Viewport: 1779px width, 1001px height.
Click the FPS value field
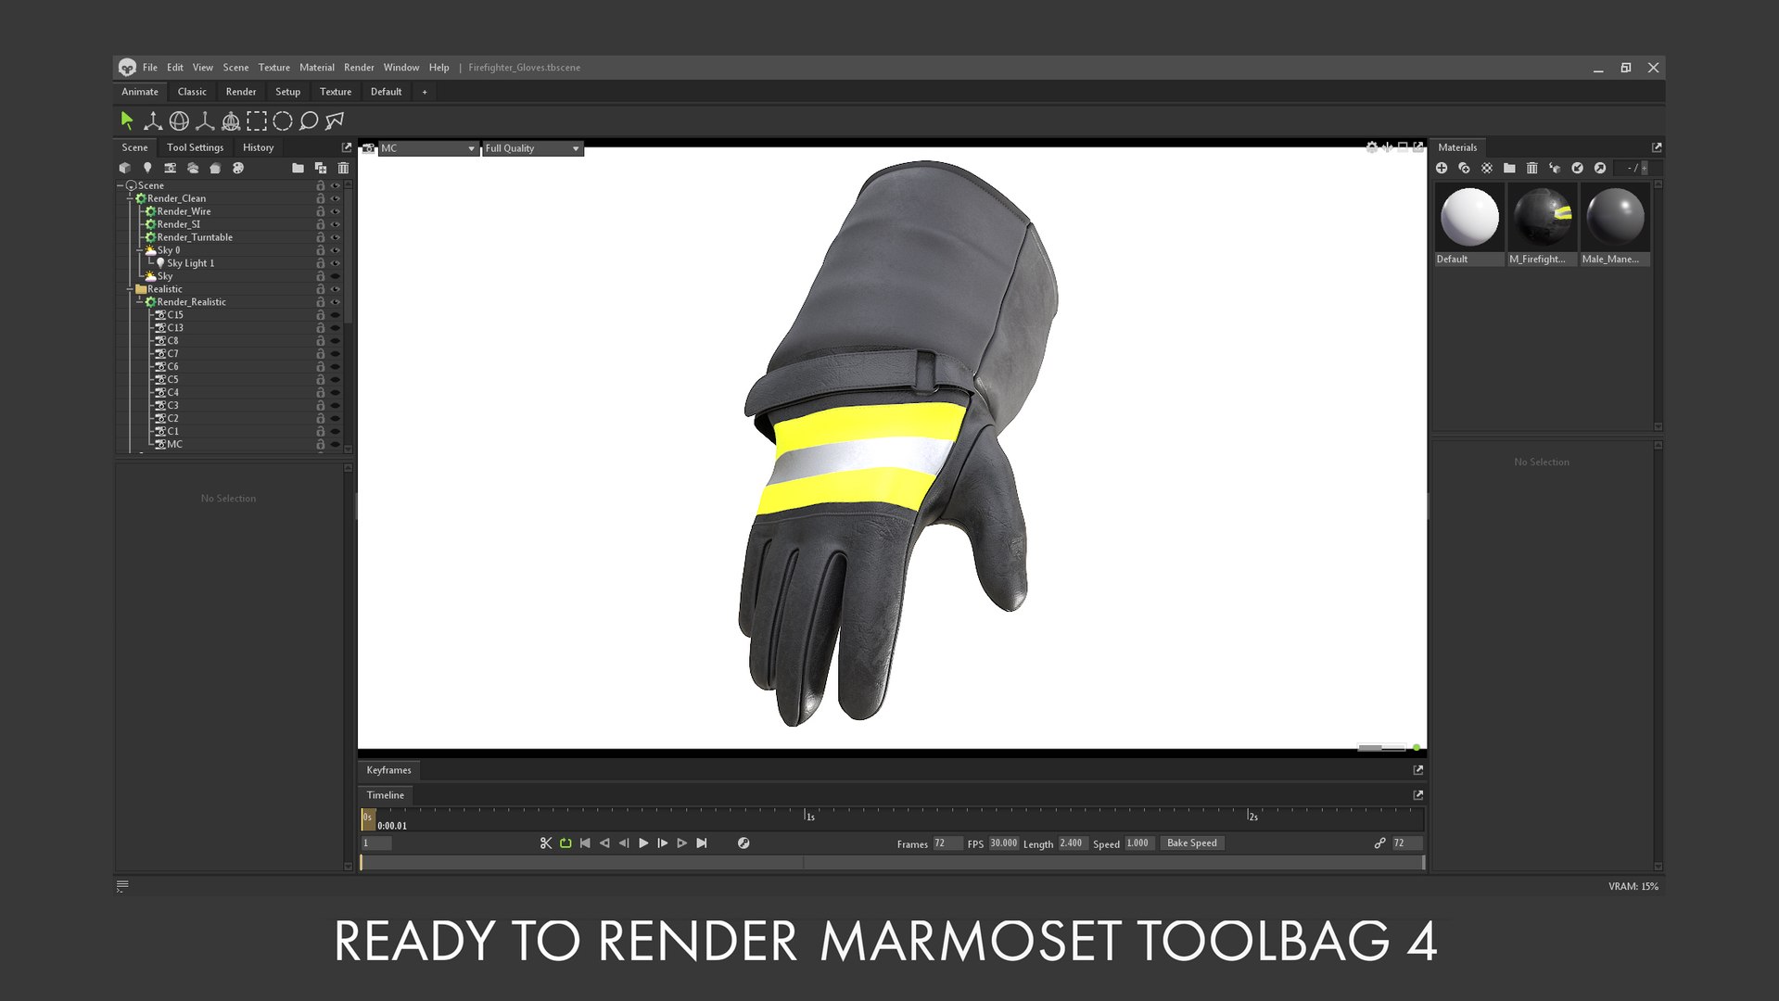1003,843
